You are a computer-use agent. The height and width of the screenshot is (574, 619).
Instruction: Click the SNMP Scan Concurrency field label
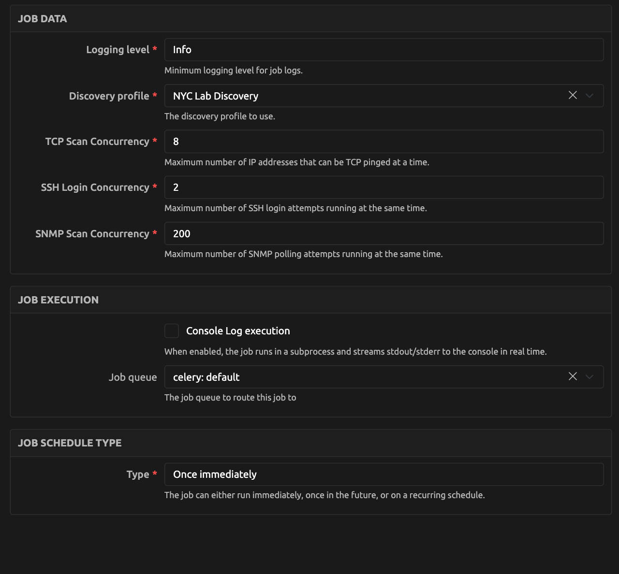[x=92, y=234]
